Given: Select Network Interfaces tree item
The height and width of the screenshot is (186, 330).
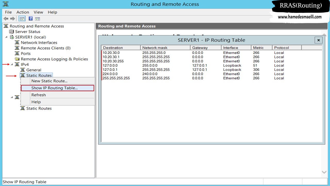Looking at the screenshot, I should [x=39, y=42].
